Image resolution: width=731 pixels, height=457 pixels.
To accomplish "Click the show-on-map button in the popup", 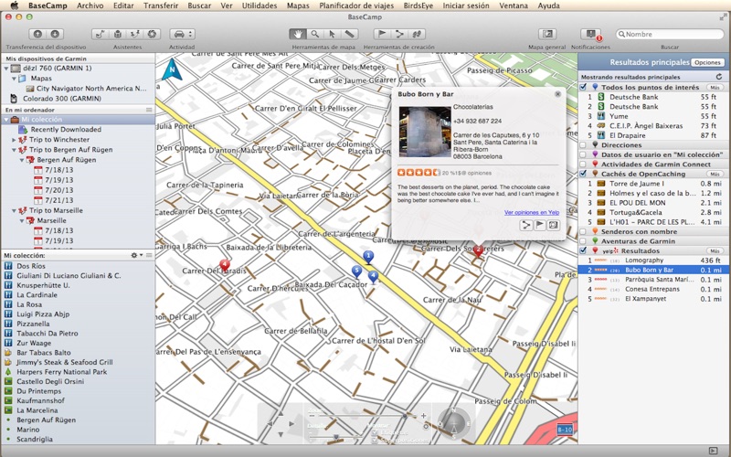I will [x=553, y=225].
